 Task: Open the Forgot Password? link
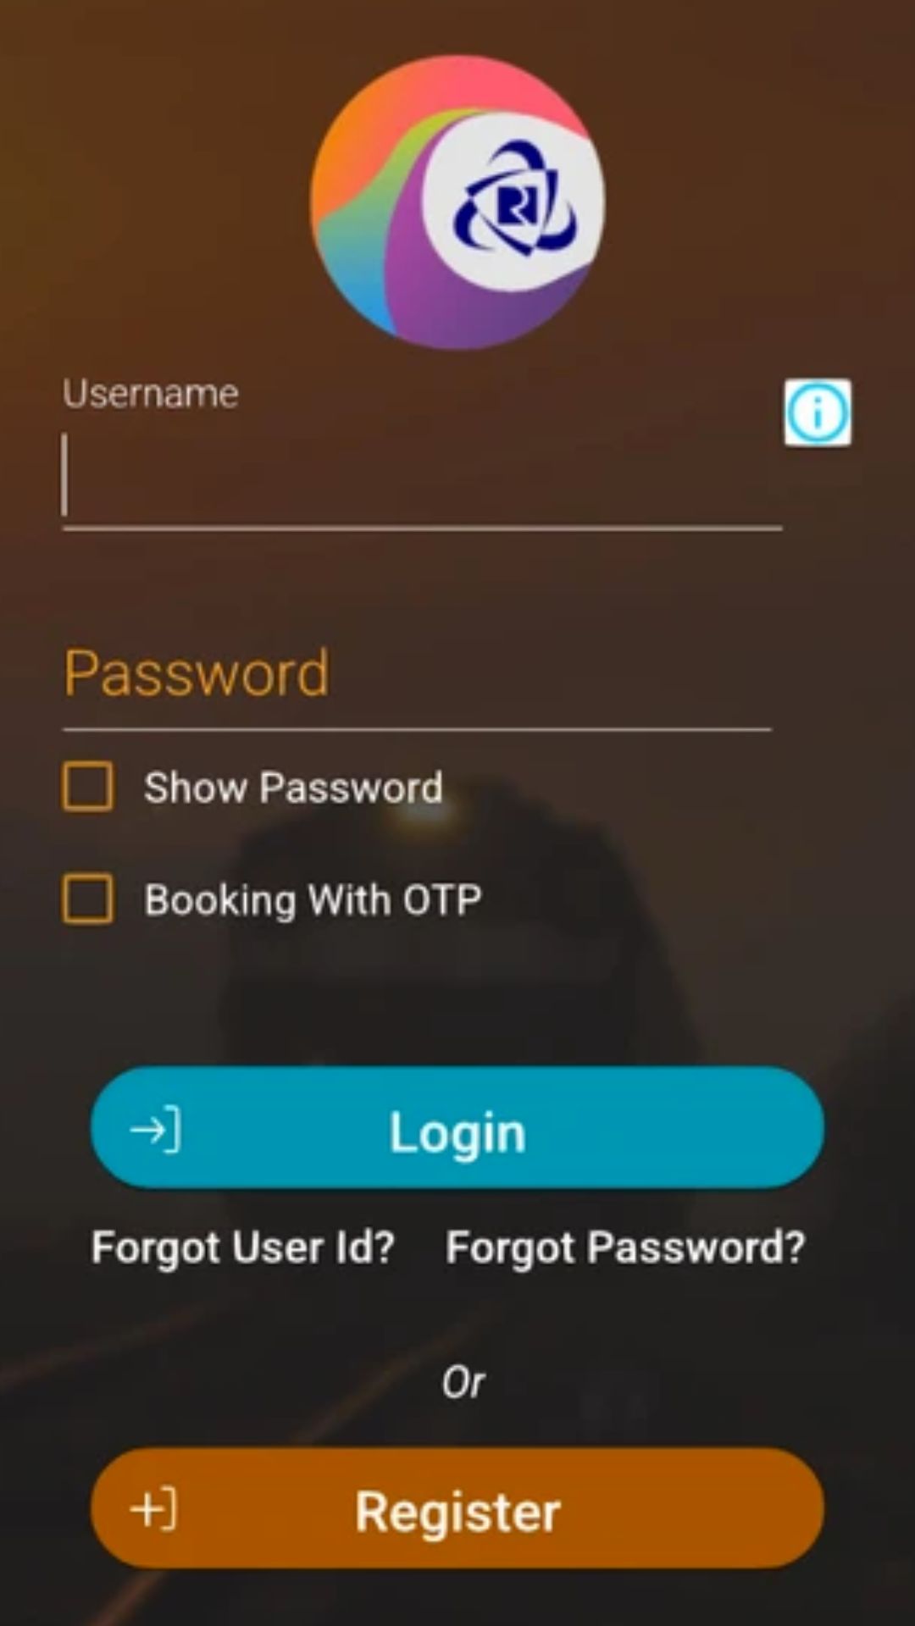[625, 1247]
